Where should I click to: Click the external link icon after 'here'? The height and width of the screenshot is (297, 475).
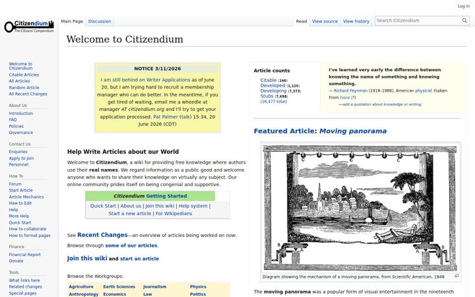tap(352, 98)
